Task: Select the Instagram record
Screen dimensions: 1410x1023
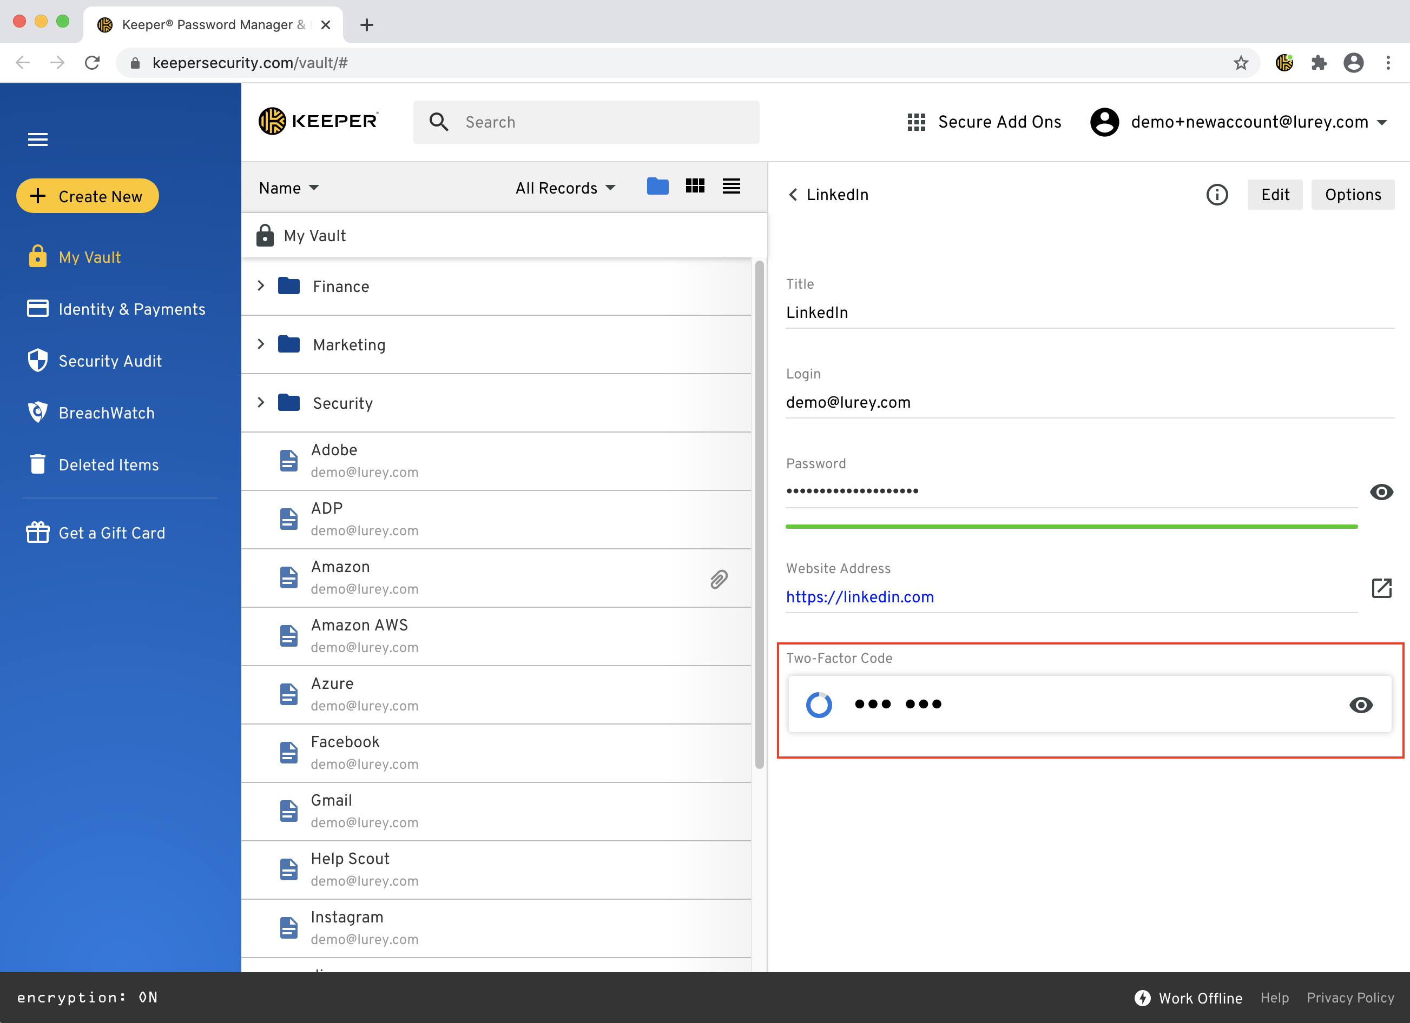Action: (496, 928)
